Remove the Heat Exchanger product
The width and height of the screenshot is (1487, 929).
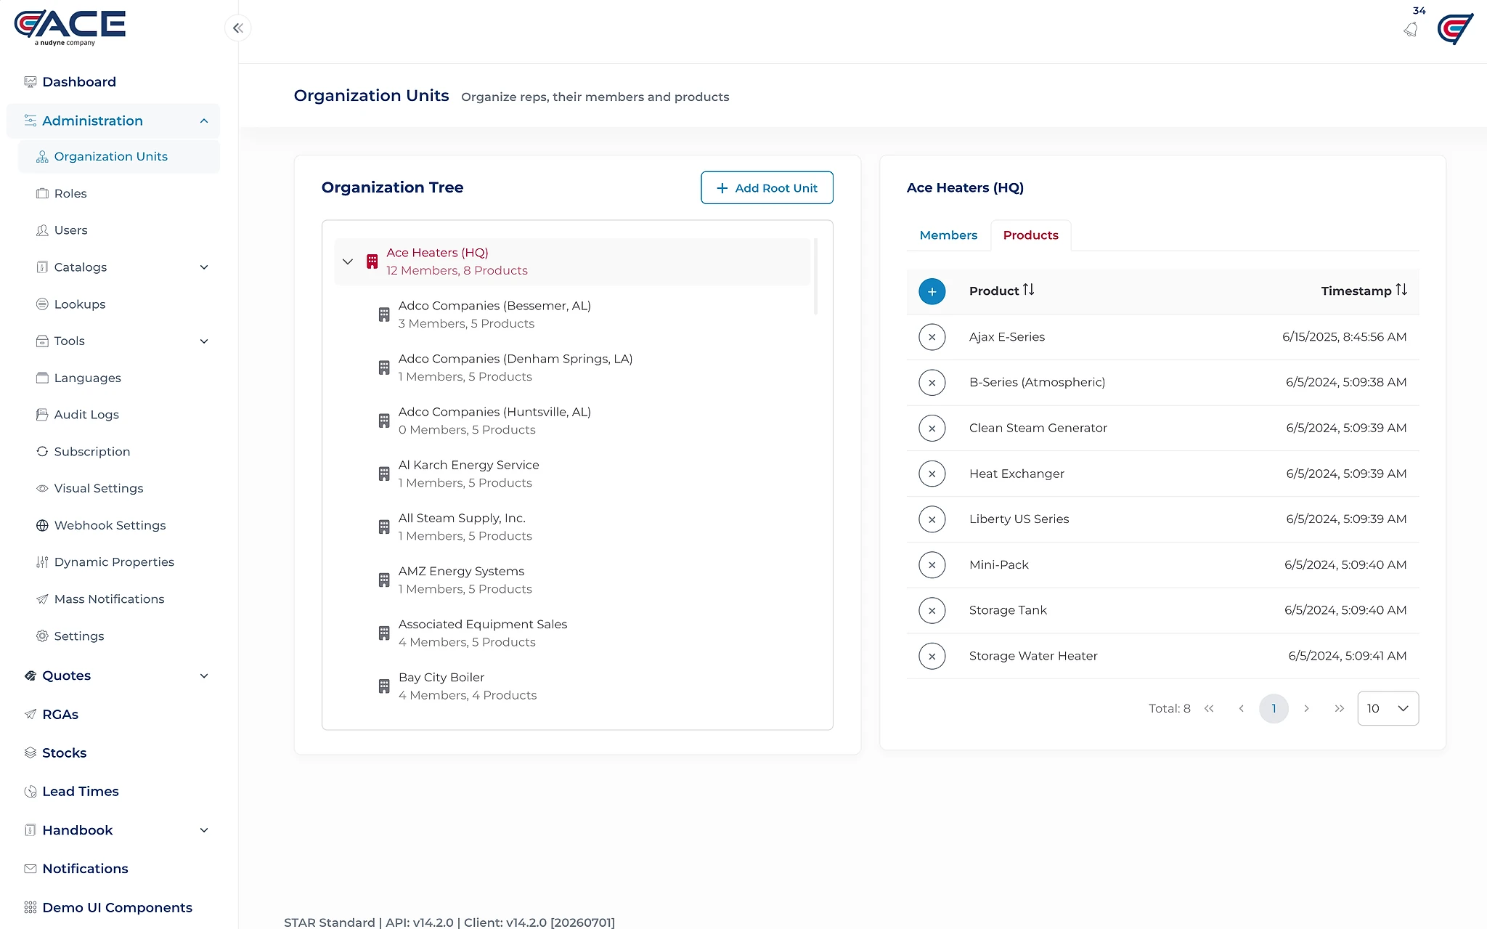(x=932, y=474)
